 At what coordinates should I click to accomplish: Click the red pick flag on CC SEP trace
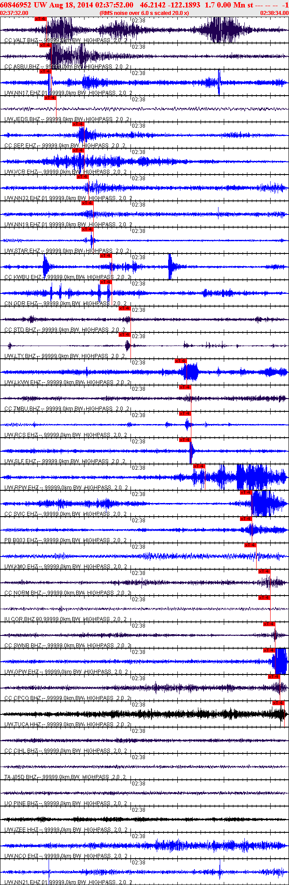click(78, 124)
